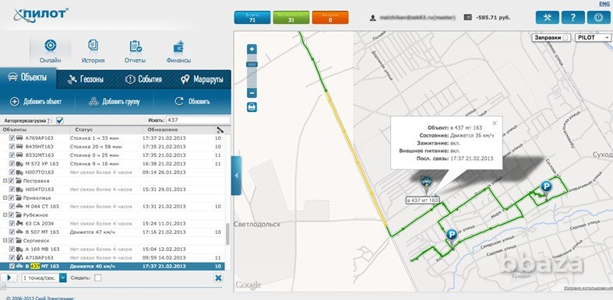This screenshot has height=300, width=613.
Task: Collapse the Сергиевск group tree node
Action: coord(5,241)
